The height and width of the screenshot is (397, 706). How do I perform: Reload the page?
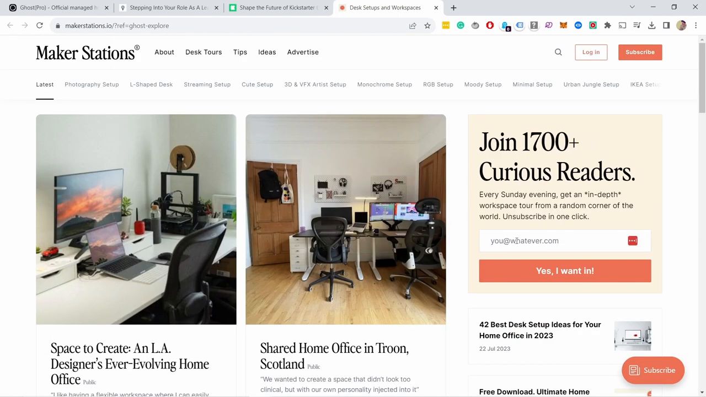40,25
